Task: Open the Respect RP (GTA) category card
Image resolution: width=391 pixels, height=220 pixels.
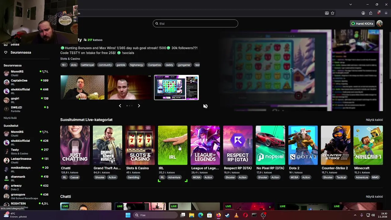Action: [238, 145]
